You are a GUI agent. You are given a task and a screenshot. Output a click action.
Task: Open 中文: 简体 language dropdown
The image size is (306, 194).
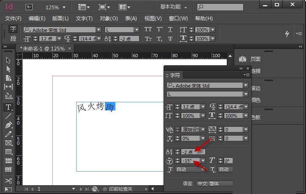[x=214, y=183]
